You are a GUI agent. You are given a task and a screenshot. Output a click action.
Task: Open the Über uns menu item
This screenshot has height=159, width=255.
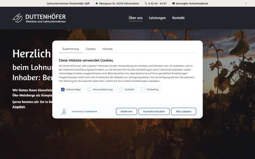click(x=135, y=18)
